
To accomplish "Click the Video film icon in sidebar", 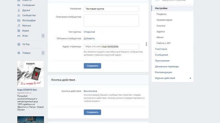I will point(19,31).
